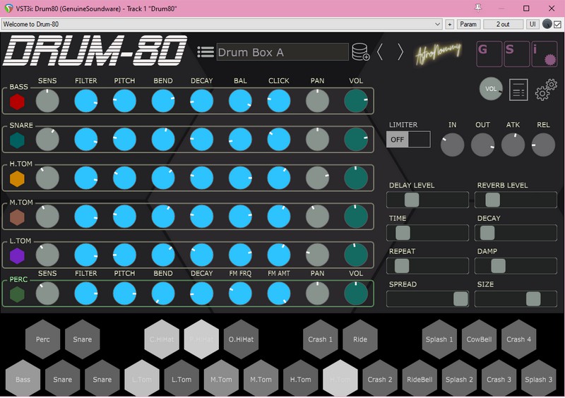Image resolution: width=565 pixels, height=398 pixels.
Task: Click the limiter IN knob
Action: pyautogui.click(x=452, y=145)
